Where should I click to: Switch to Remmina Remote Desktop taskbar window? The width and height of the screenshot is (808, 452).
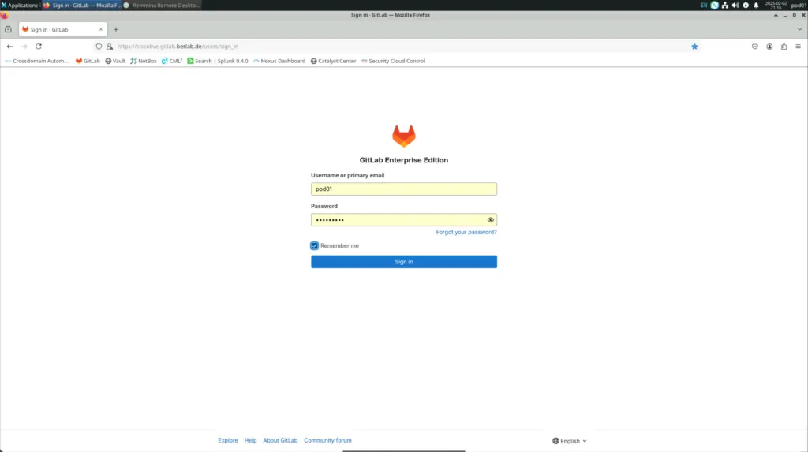click(162, 5)
